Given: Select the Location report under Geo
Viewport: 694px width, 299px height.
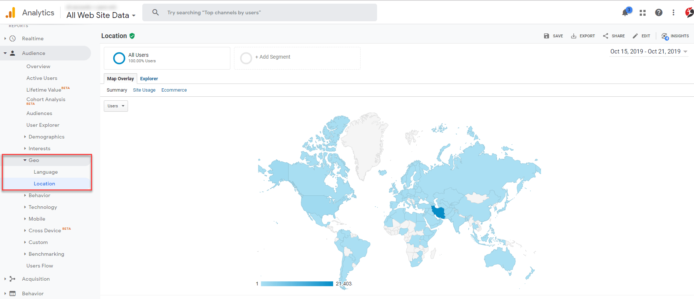Looking at the screenshot, I should point(44,184).
